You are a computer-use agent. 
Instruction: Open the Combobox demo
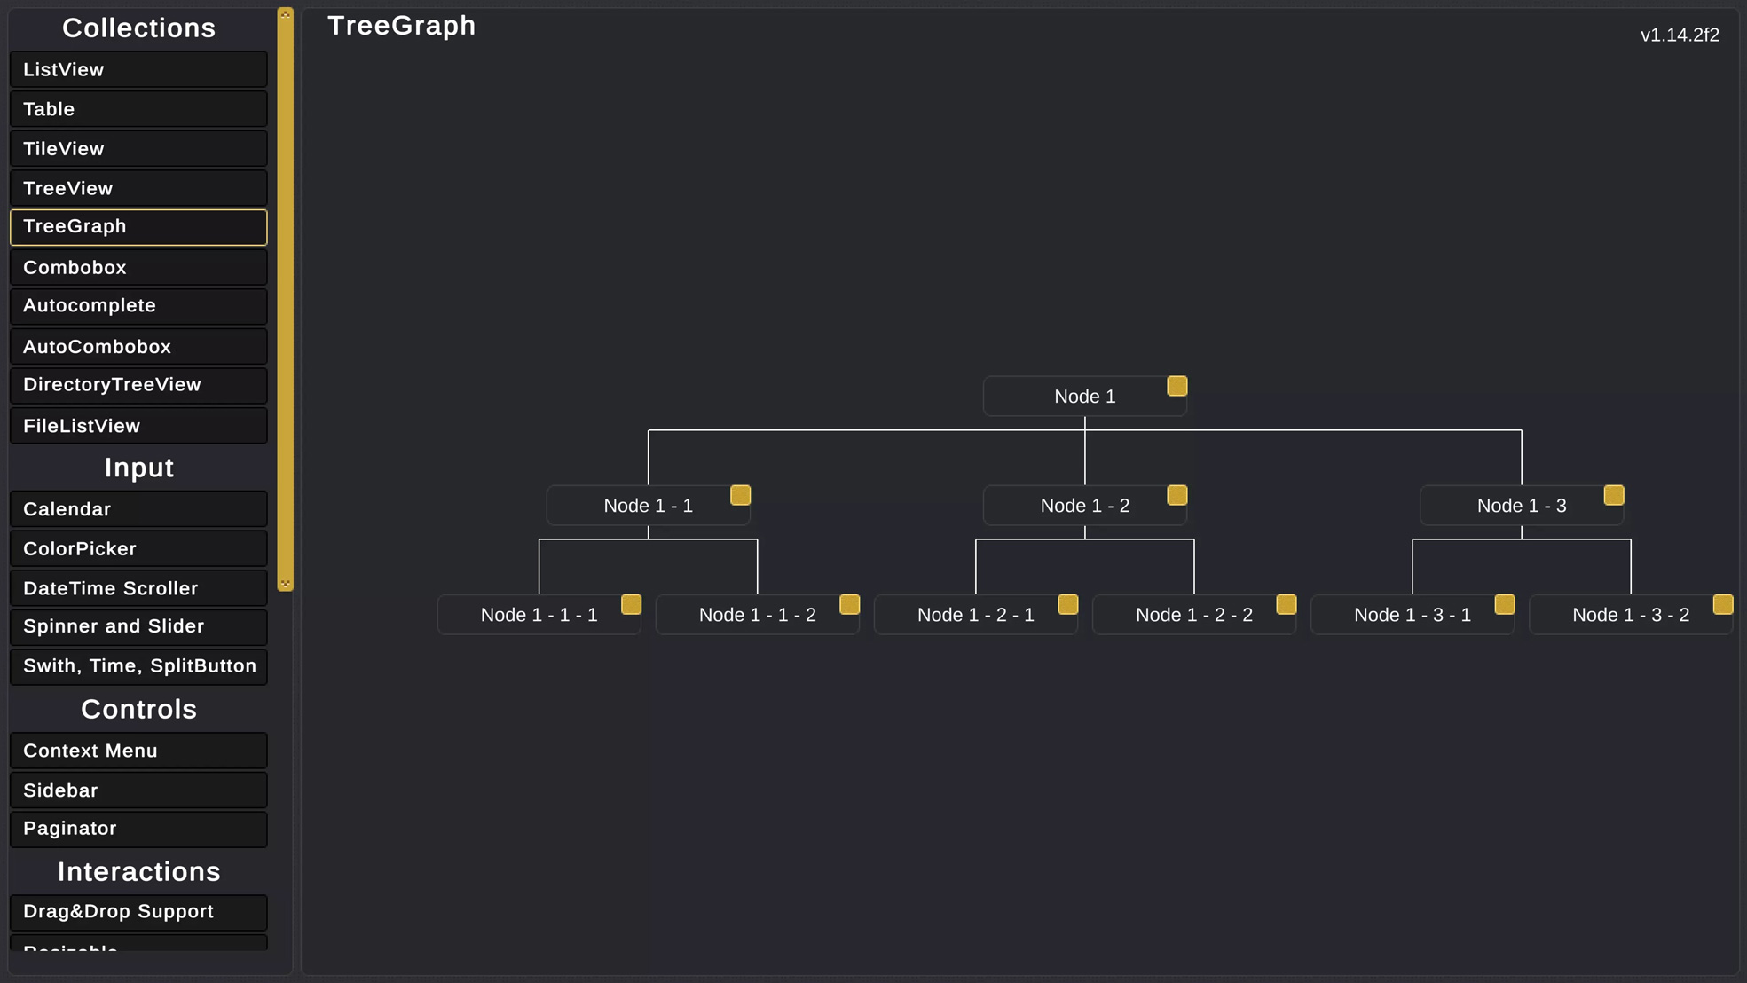138,267
